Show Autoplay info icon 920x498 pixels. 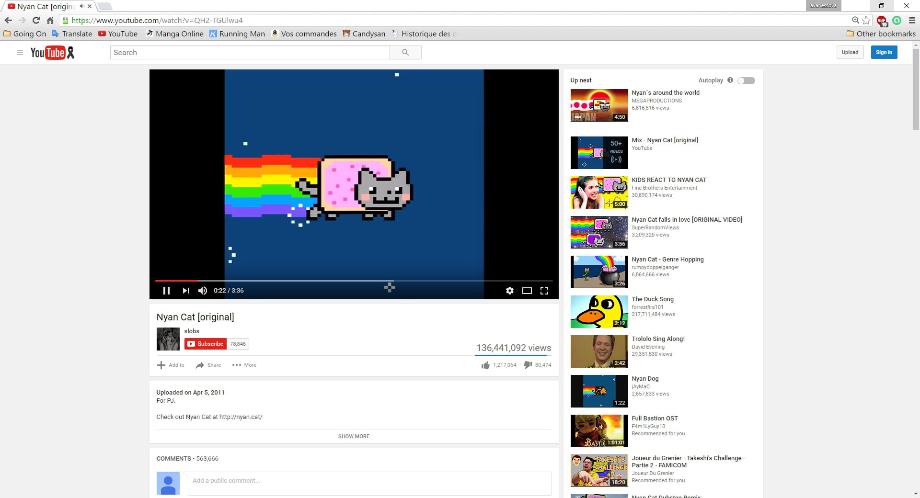point(730,80)
